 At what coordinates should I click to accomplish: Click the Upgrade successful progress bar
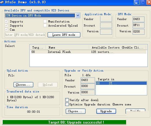64,122
